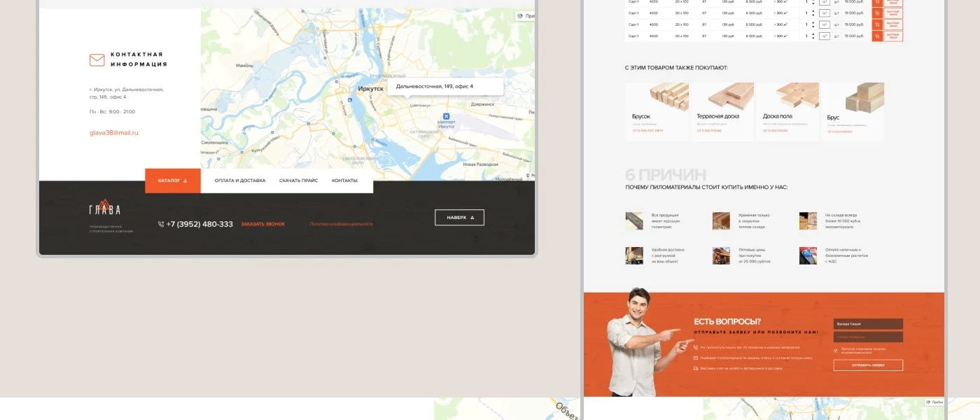The width and height of the screenshot is (980, 420).
Task: Click the ГЛАВА logo in the footer
Action: [x=104, y=208]
